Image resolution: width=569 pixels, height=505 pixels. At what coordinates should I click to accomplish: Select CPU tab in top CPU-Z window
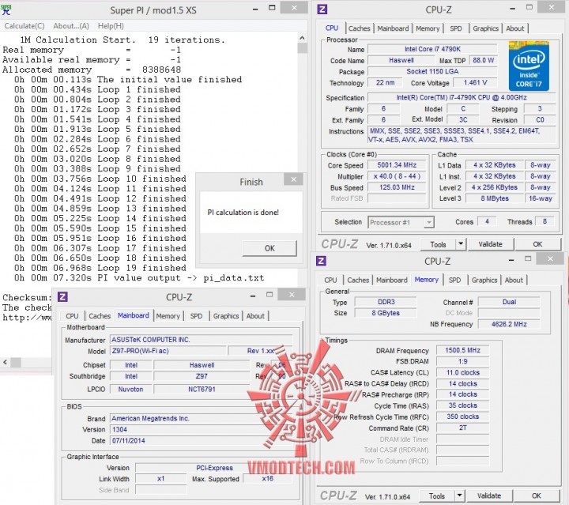click(332, 28)
